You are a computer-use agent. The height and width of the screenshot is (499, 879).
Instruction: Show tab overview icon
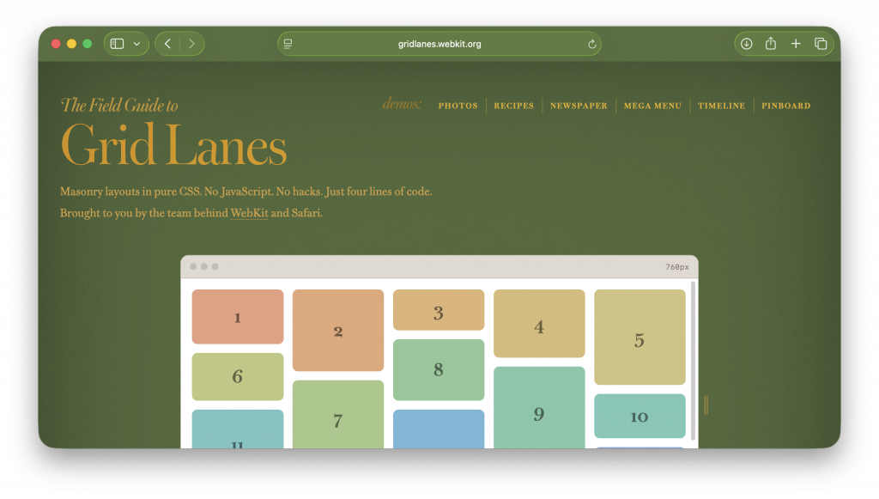coord(821,44)
